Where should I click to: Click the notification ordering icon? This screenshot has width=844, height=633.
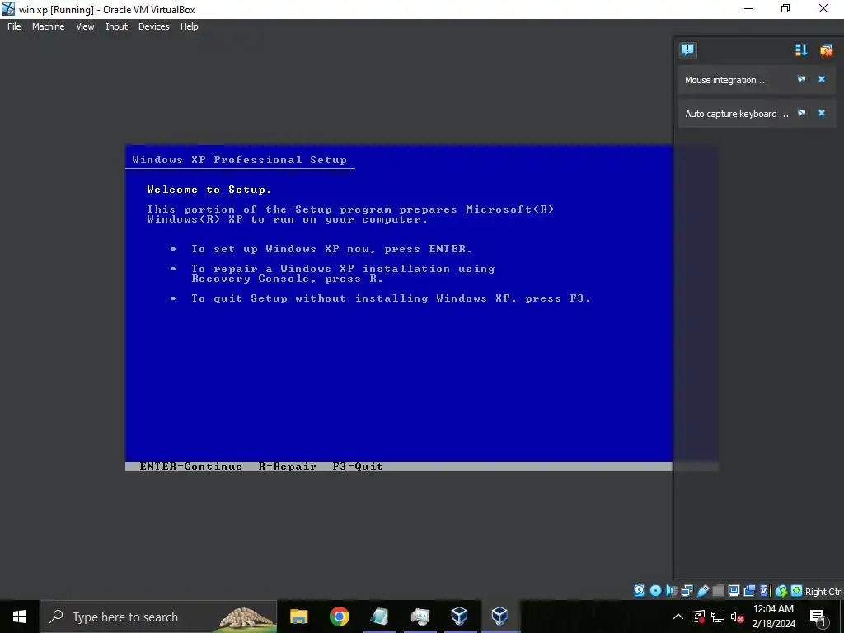click(x=801, y=50)
